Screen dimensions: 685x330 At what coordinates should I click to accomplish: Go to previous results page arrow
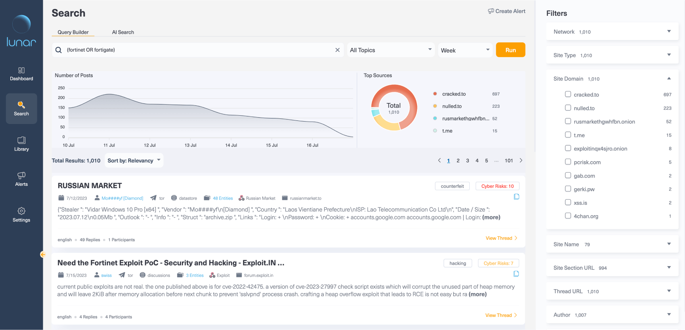coord(439,160)
